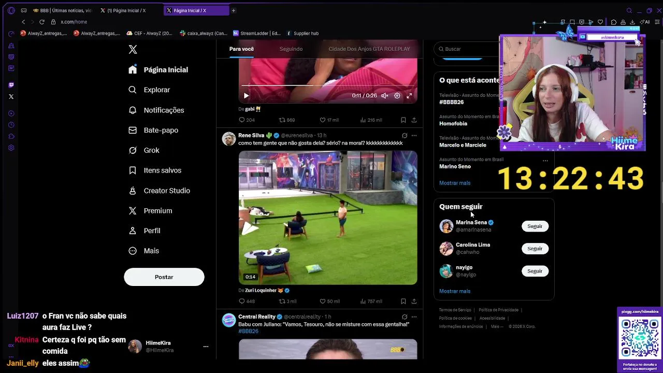Viewport: 663px width, 373px height.
Task: Open top video settings gear
Action: click(397, 95)
